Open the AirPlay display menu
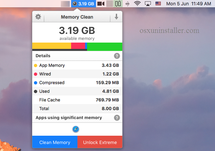Screen dimensions: 215x151 (x=148, y=4)
